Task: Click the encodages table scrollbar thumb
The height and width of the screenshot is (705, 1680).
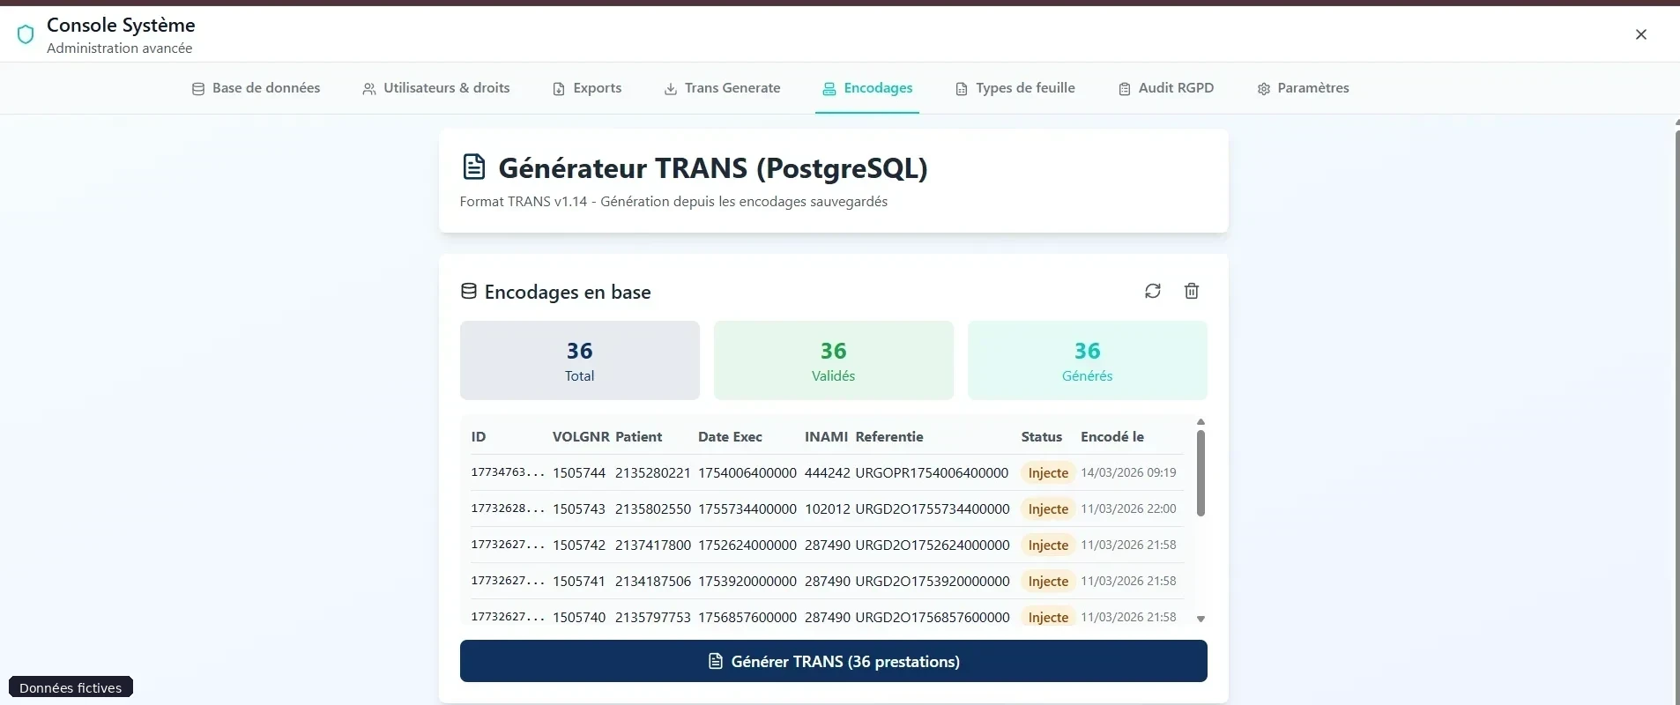Action: point(1201,473)
